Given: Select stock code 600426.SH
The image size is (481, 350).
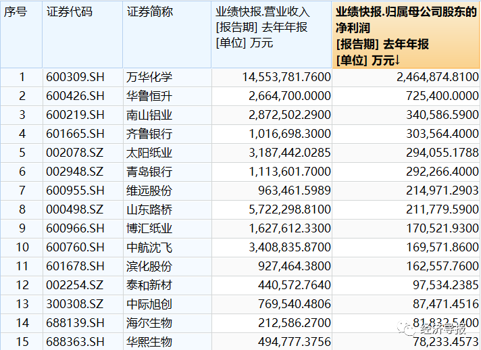Looking at the screenshot, I should pyautogui.click(x=75, y=96).
